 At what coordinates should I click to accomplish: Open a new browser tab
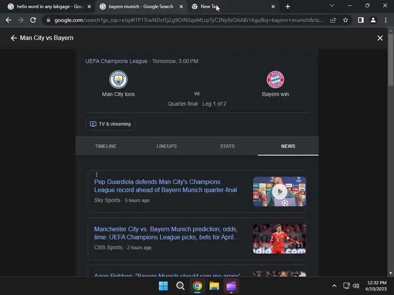[x=288, y=7]
